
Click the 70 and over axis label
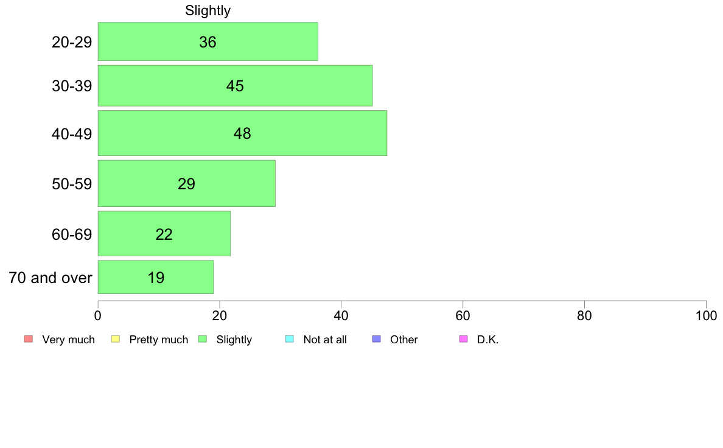tap(51, 278)
